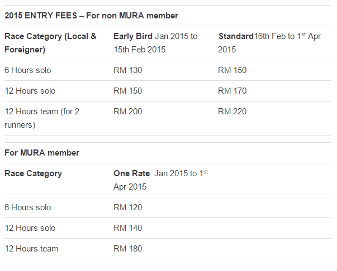Select '12 Hours team' in member table
Viewport: 337px width, 271px height.
(31, 249)
